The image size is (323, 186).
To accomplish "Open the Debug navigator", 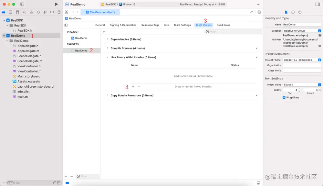I will (45, 12).
